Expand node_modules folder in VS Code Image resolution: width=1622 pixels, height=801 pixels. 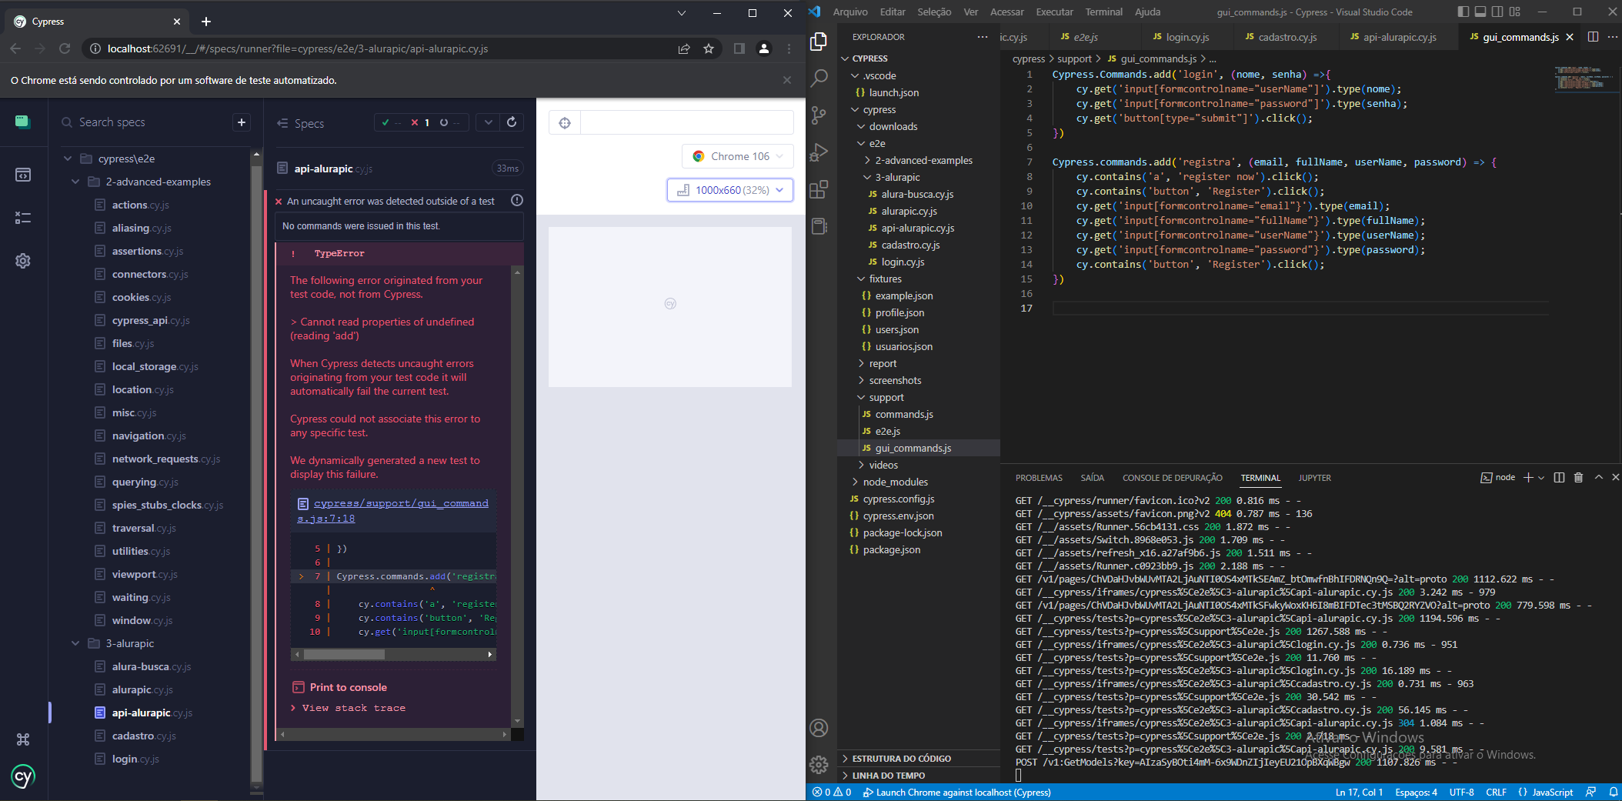(896, 482)
